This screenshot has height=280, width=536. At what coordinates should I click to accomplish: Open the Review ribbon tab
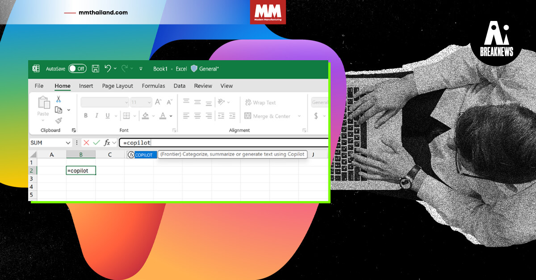(203, 86)
